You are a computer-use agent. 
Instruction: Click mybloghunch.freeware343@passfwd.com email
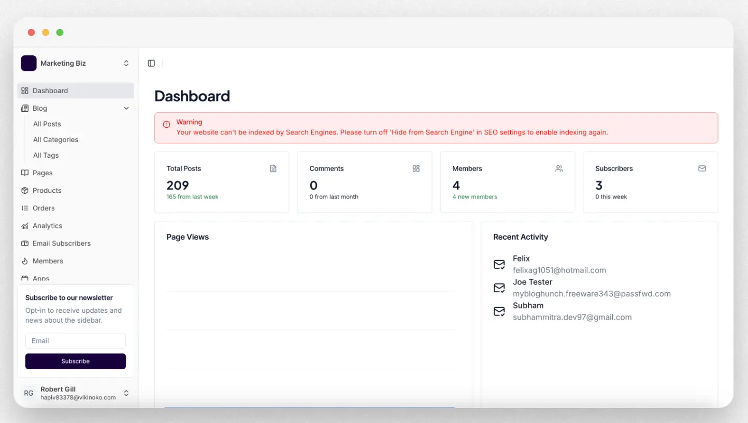tap(592, 294)
